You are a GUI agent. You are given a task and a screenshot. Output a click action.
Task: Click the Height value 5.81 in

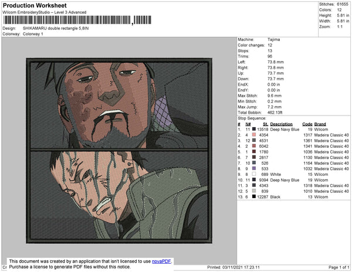click(343, 15)
